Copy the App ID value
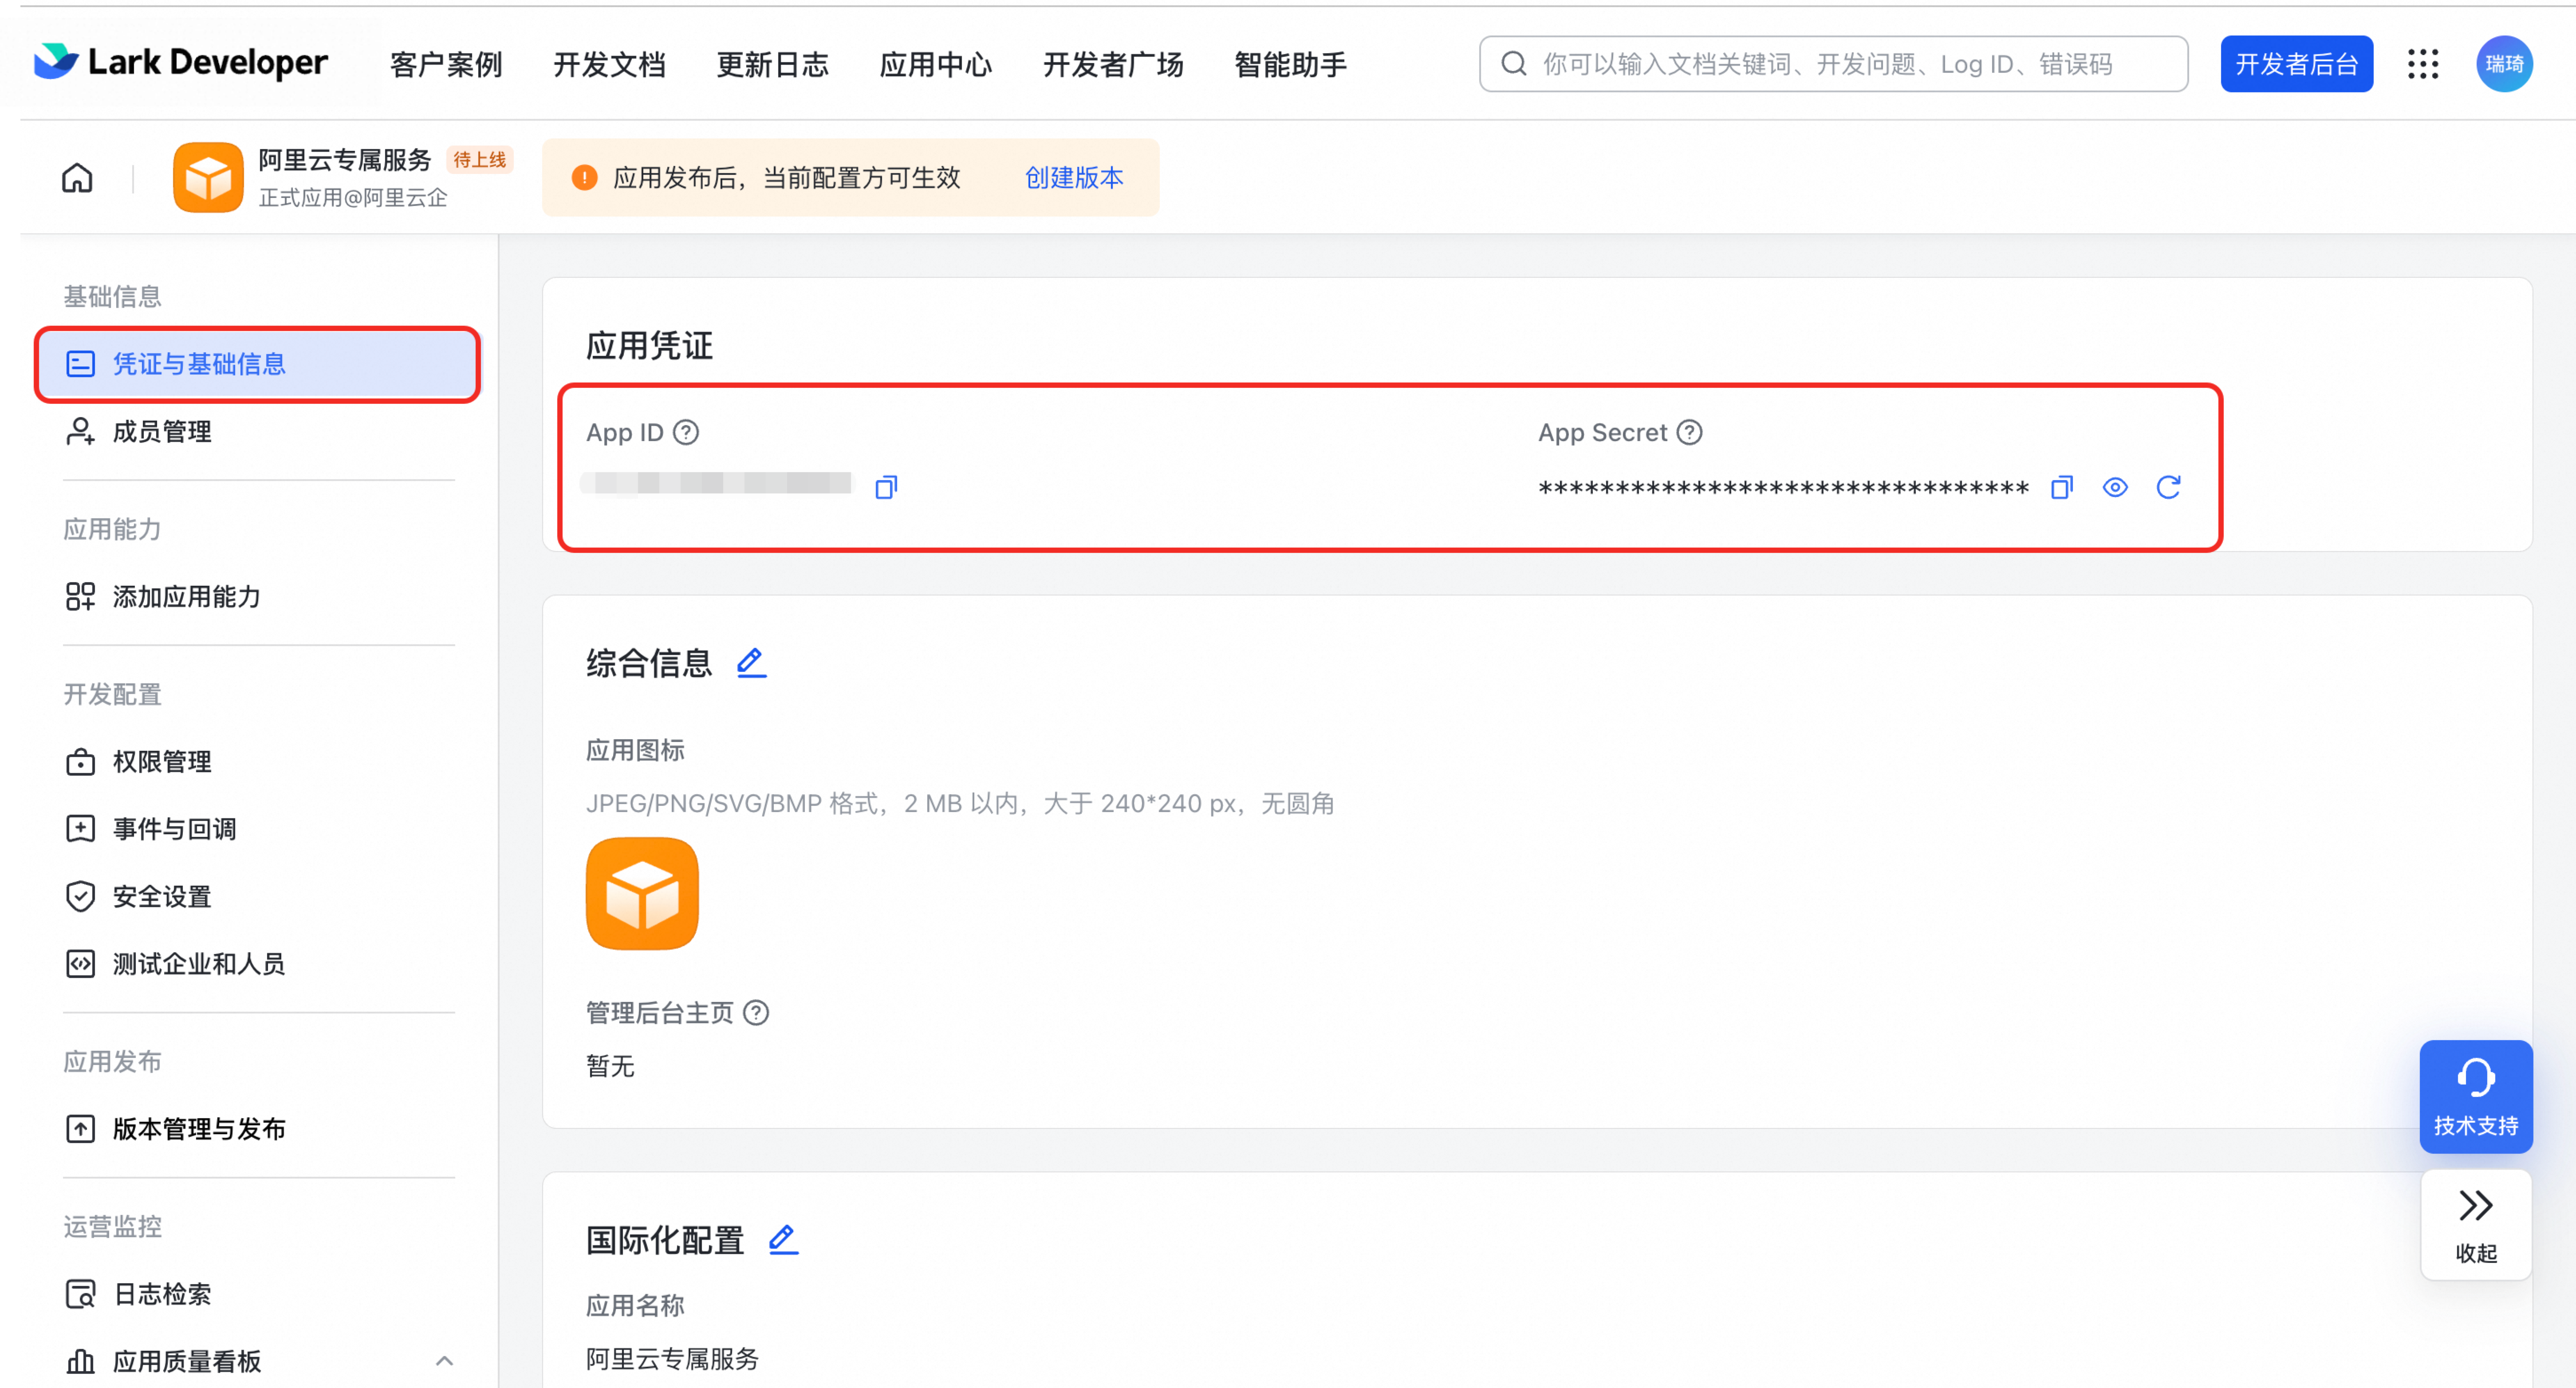The image size is (2576, 1388). click(886, 487)
